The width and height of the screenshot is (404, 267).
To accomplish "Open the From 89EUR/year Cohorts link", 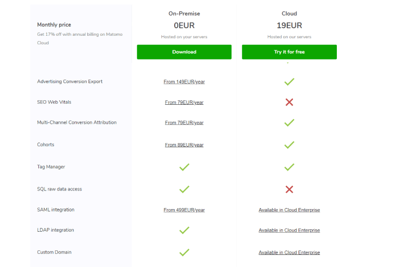I will (184, 145).
